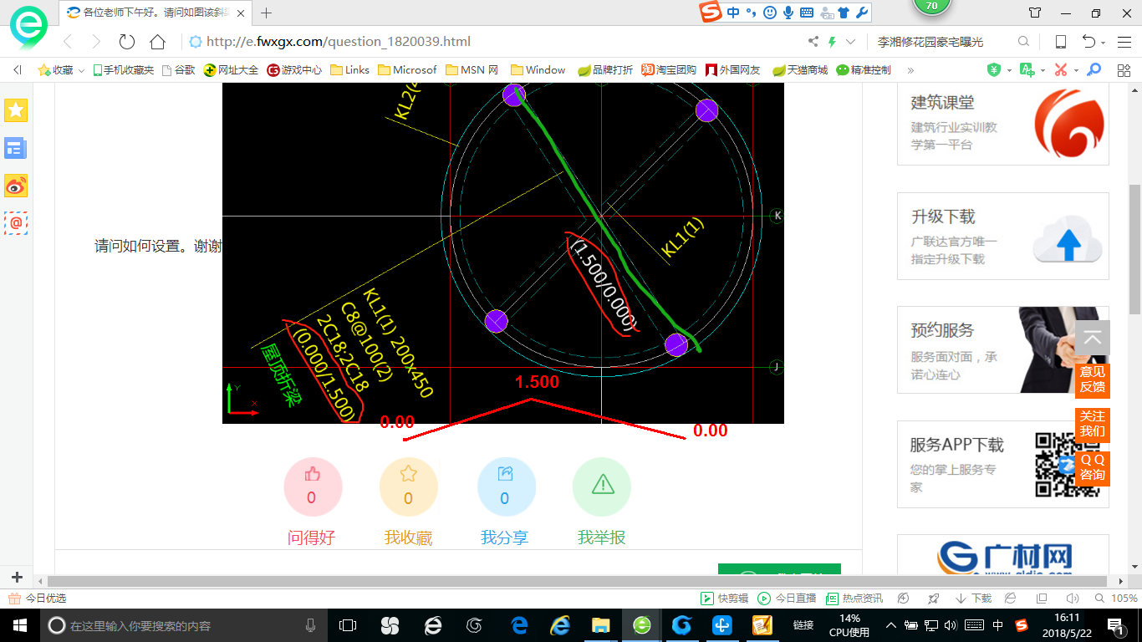The height and width of the screenshot is (642, 1142).
Task: Click the 我收藏 star button
Action: (408, 487)
